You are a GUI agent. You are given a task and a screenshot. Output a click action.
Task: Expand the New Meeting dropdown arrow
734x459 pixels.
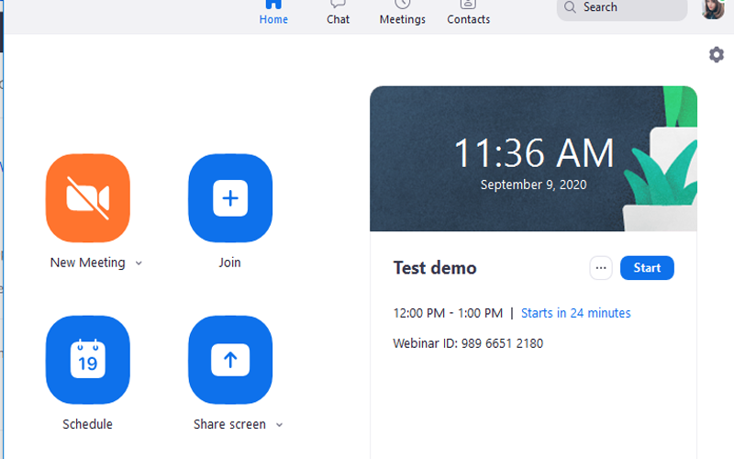(x=139, y=263)
